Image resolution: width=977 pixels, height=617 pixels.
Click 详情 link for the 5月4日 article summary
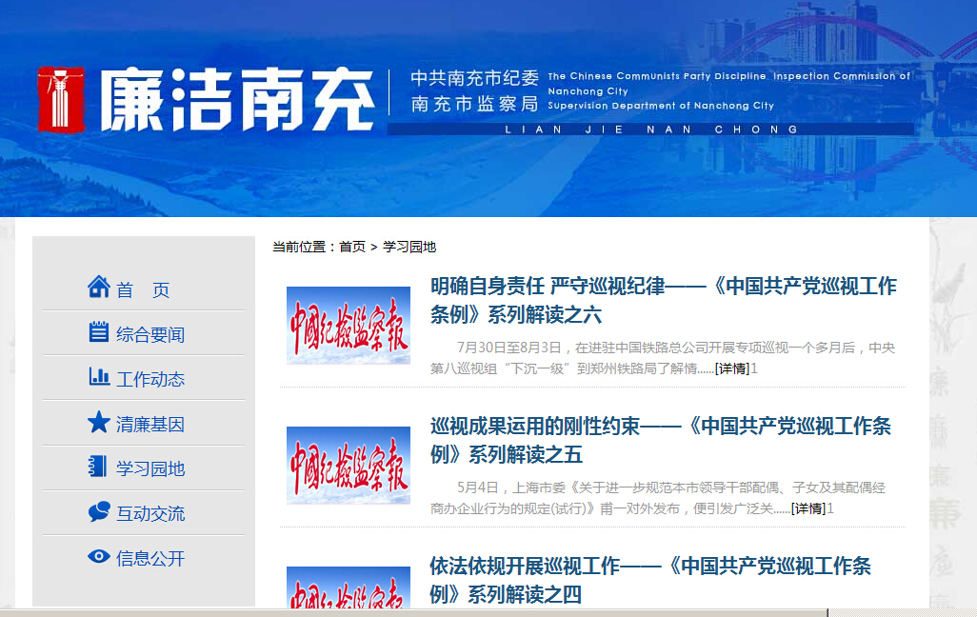tap(808, 509)
